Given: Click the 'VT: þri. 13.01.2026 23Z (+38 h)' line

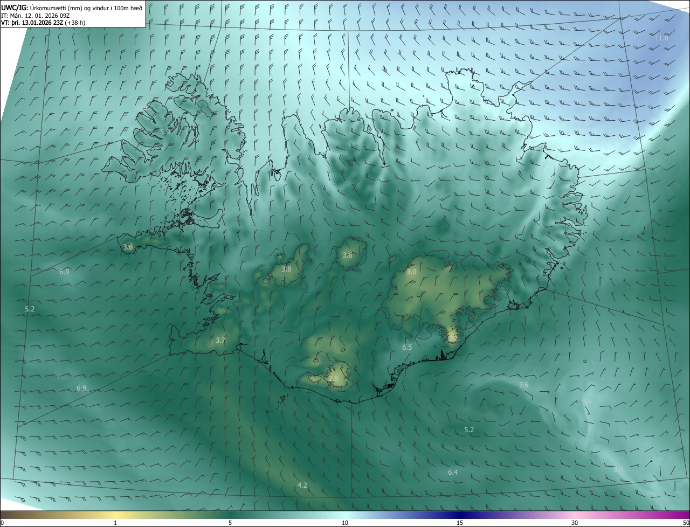Looking at the screenshot, I should 43,23.
